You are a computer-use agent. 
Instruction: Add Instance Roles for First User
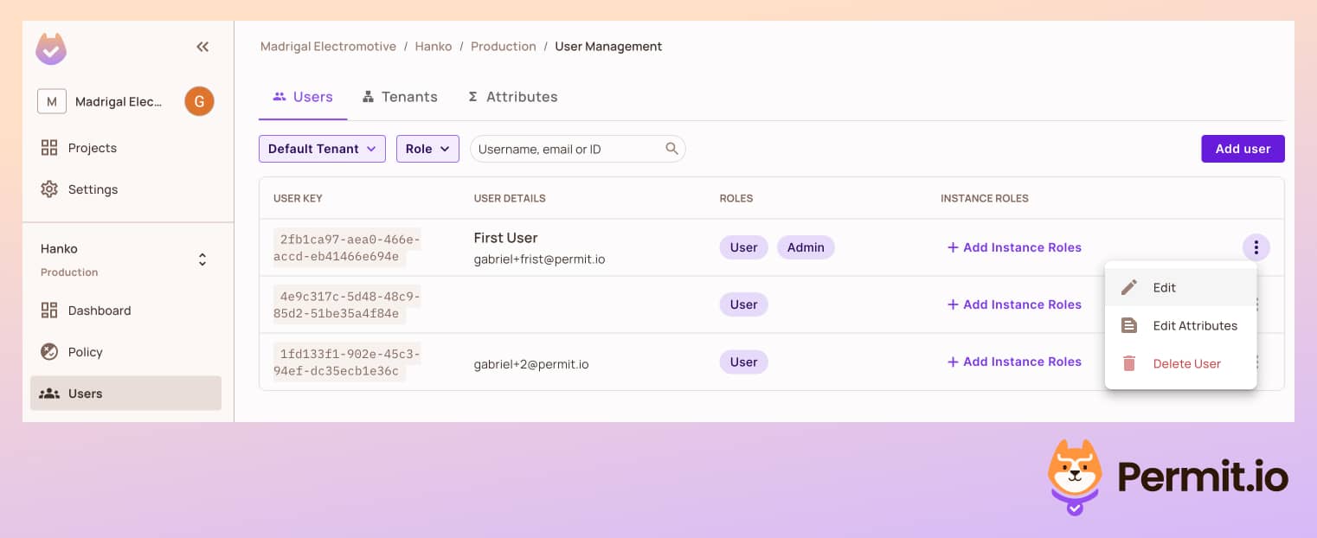1014,247
